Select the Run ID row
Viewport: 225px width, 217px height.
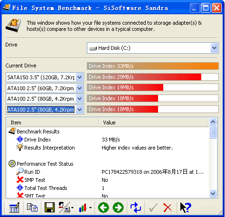tap(108, 172)
